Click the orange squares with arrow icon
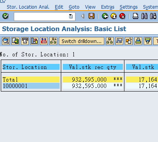Image resolution: width=158 pixels, height=142 pixels. (129, 41)
